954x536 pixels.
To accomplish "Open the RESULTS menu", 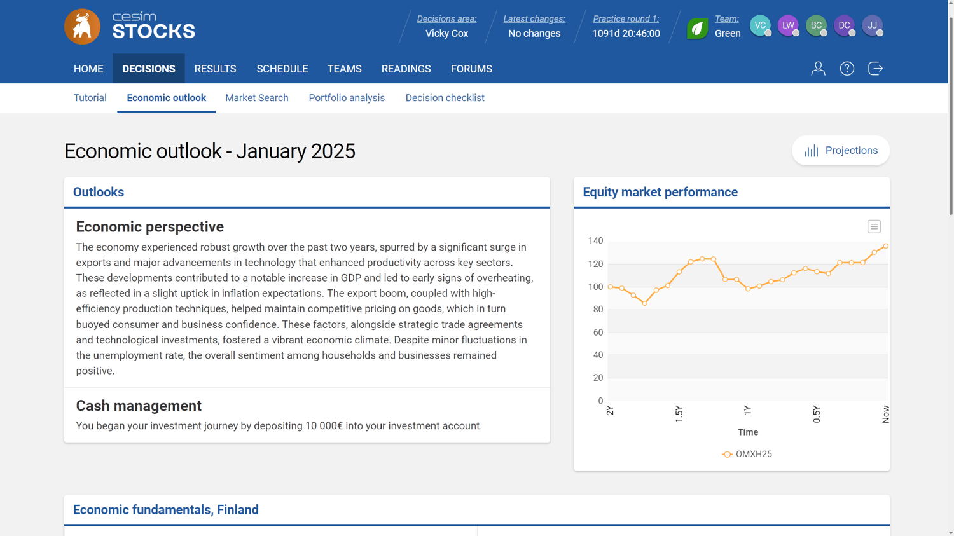I will (216, 69).
